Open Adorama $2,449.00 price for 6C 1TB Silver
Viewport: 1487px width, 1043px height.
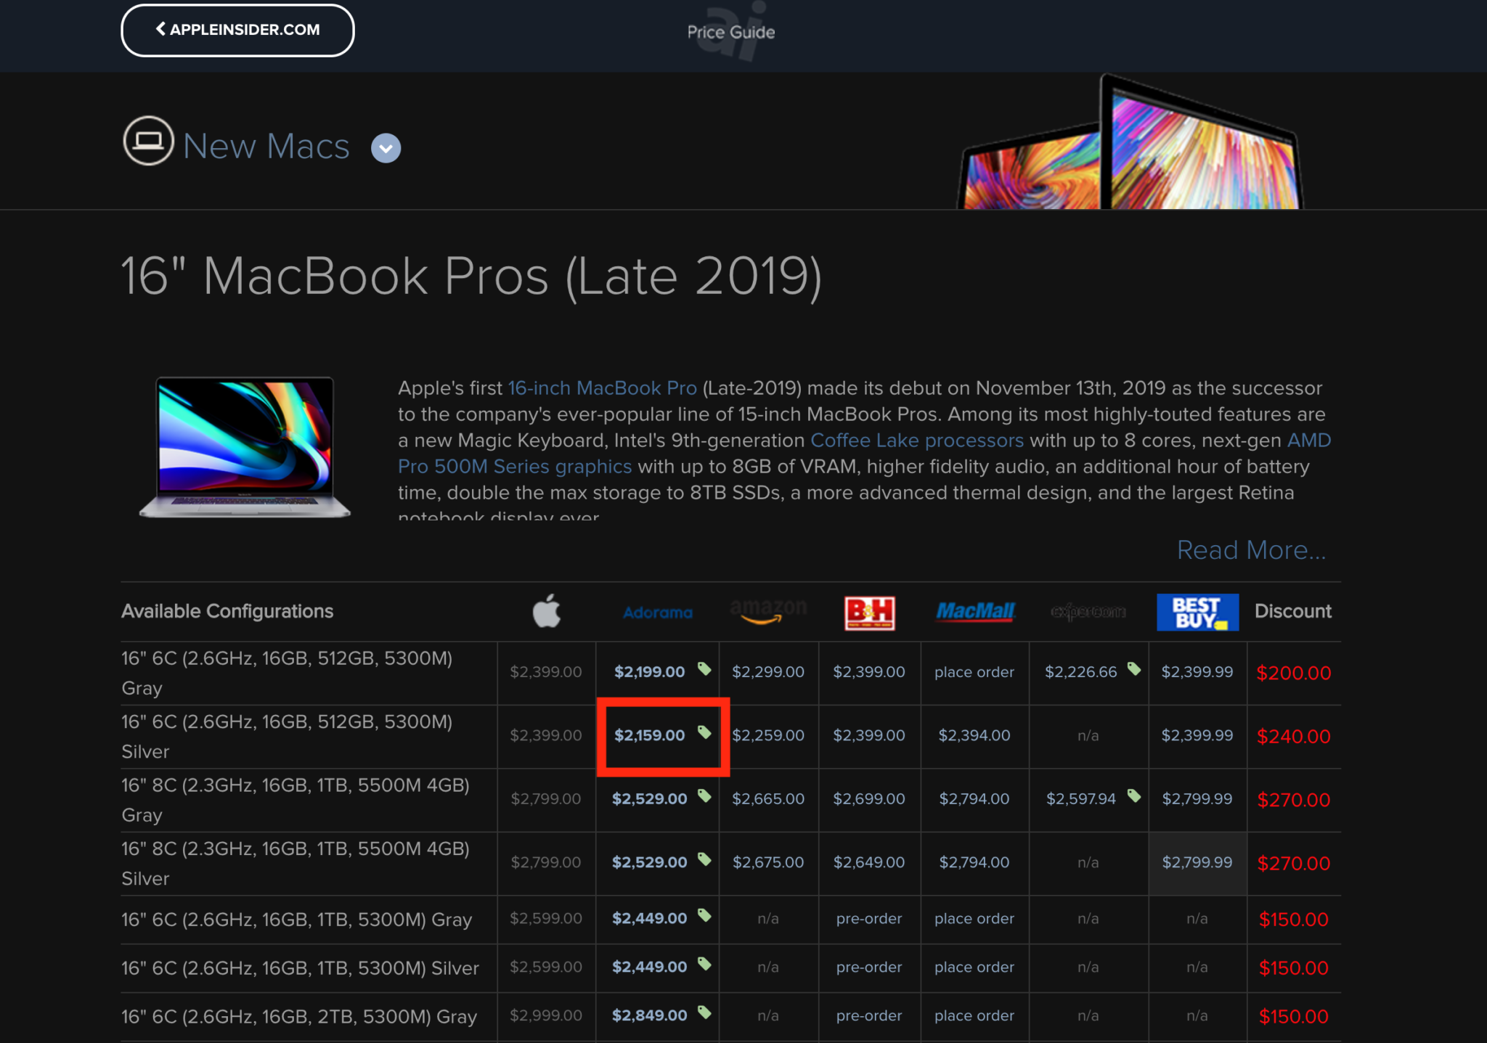[x=650, y=968]
